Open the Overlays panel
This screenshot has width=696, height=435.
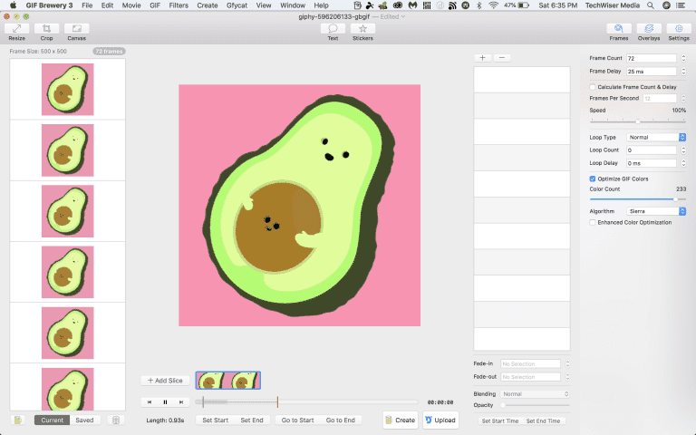(x=648, y=30)
